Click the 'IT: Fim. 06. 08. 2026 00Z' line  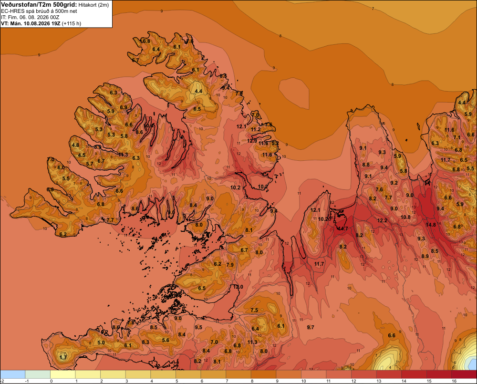click(30, 17)
